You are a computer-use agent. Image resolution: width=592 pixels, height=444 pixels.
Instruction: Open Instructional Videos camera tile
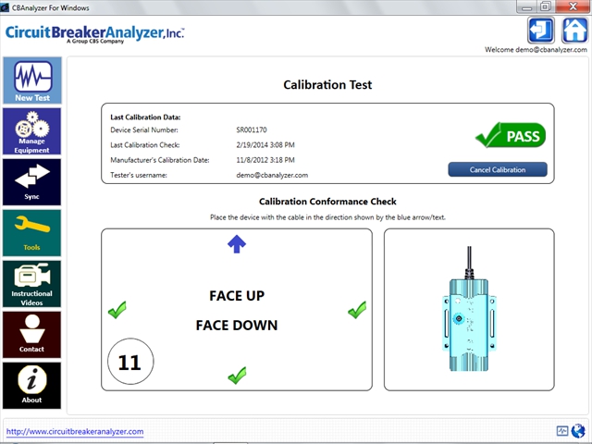32,284
